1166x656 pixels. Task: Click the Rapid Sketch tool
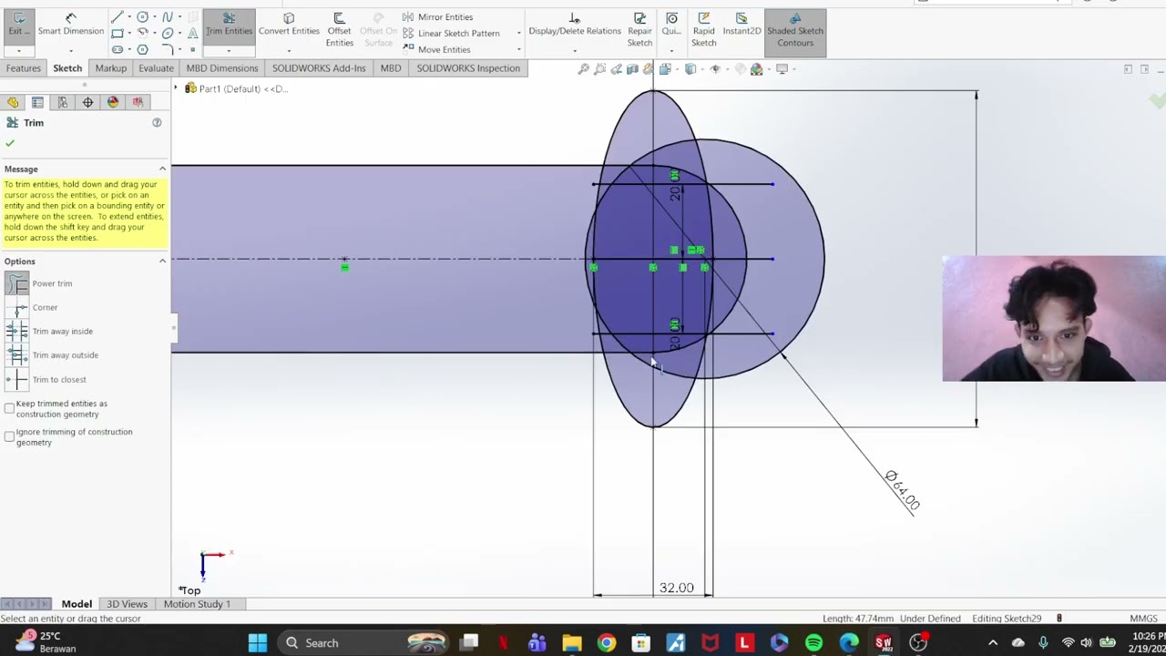pyautogui.click(x=703, y=30)
